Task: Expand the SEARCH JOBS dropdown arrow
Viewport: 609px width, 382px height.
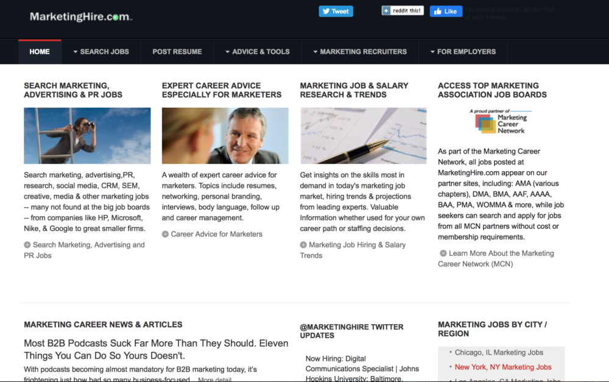Action: tap(76, 52)
